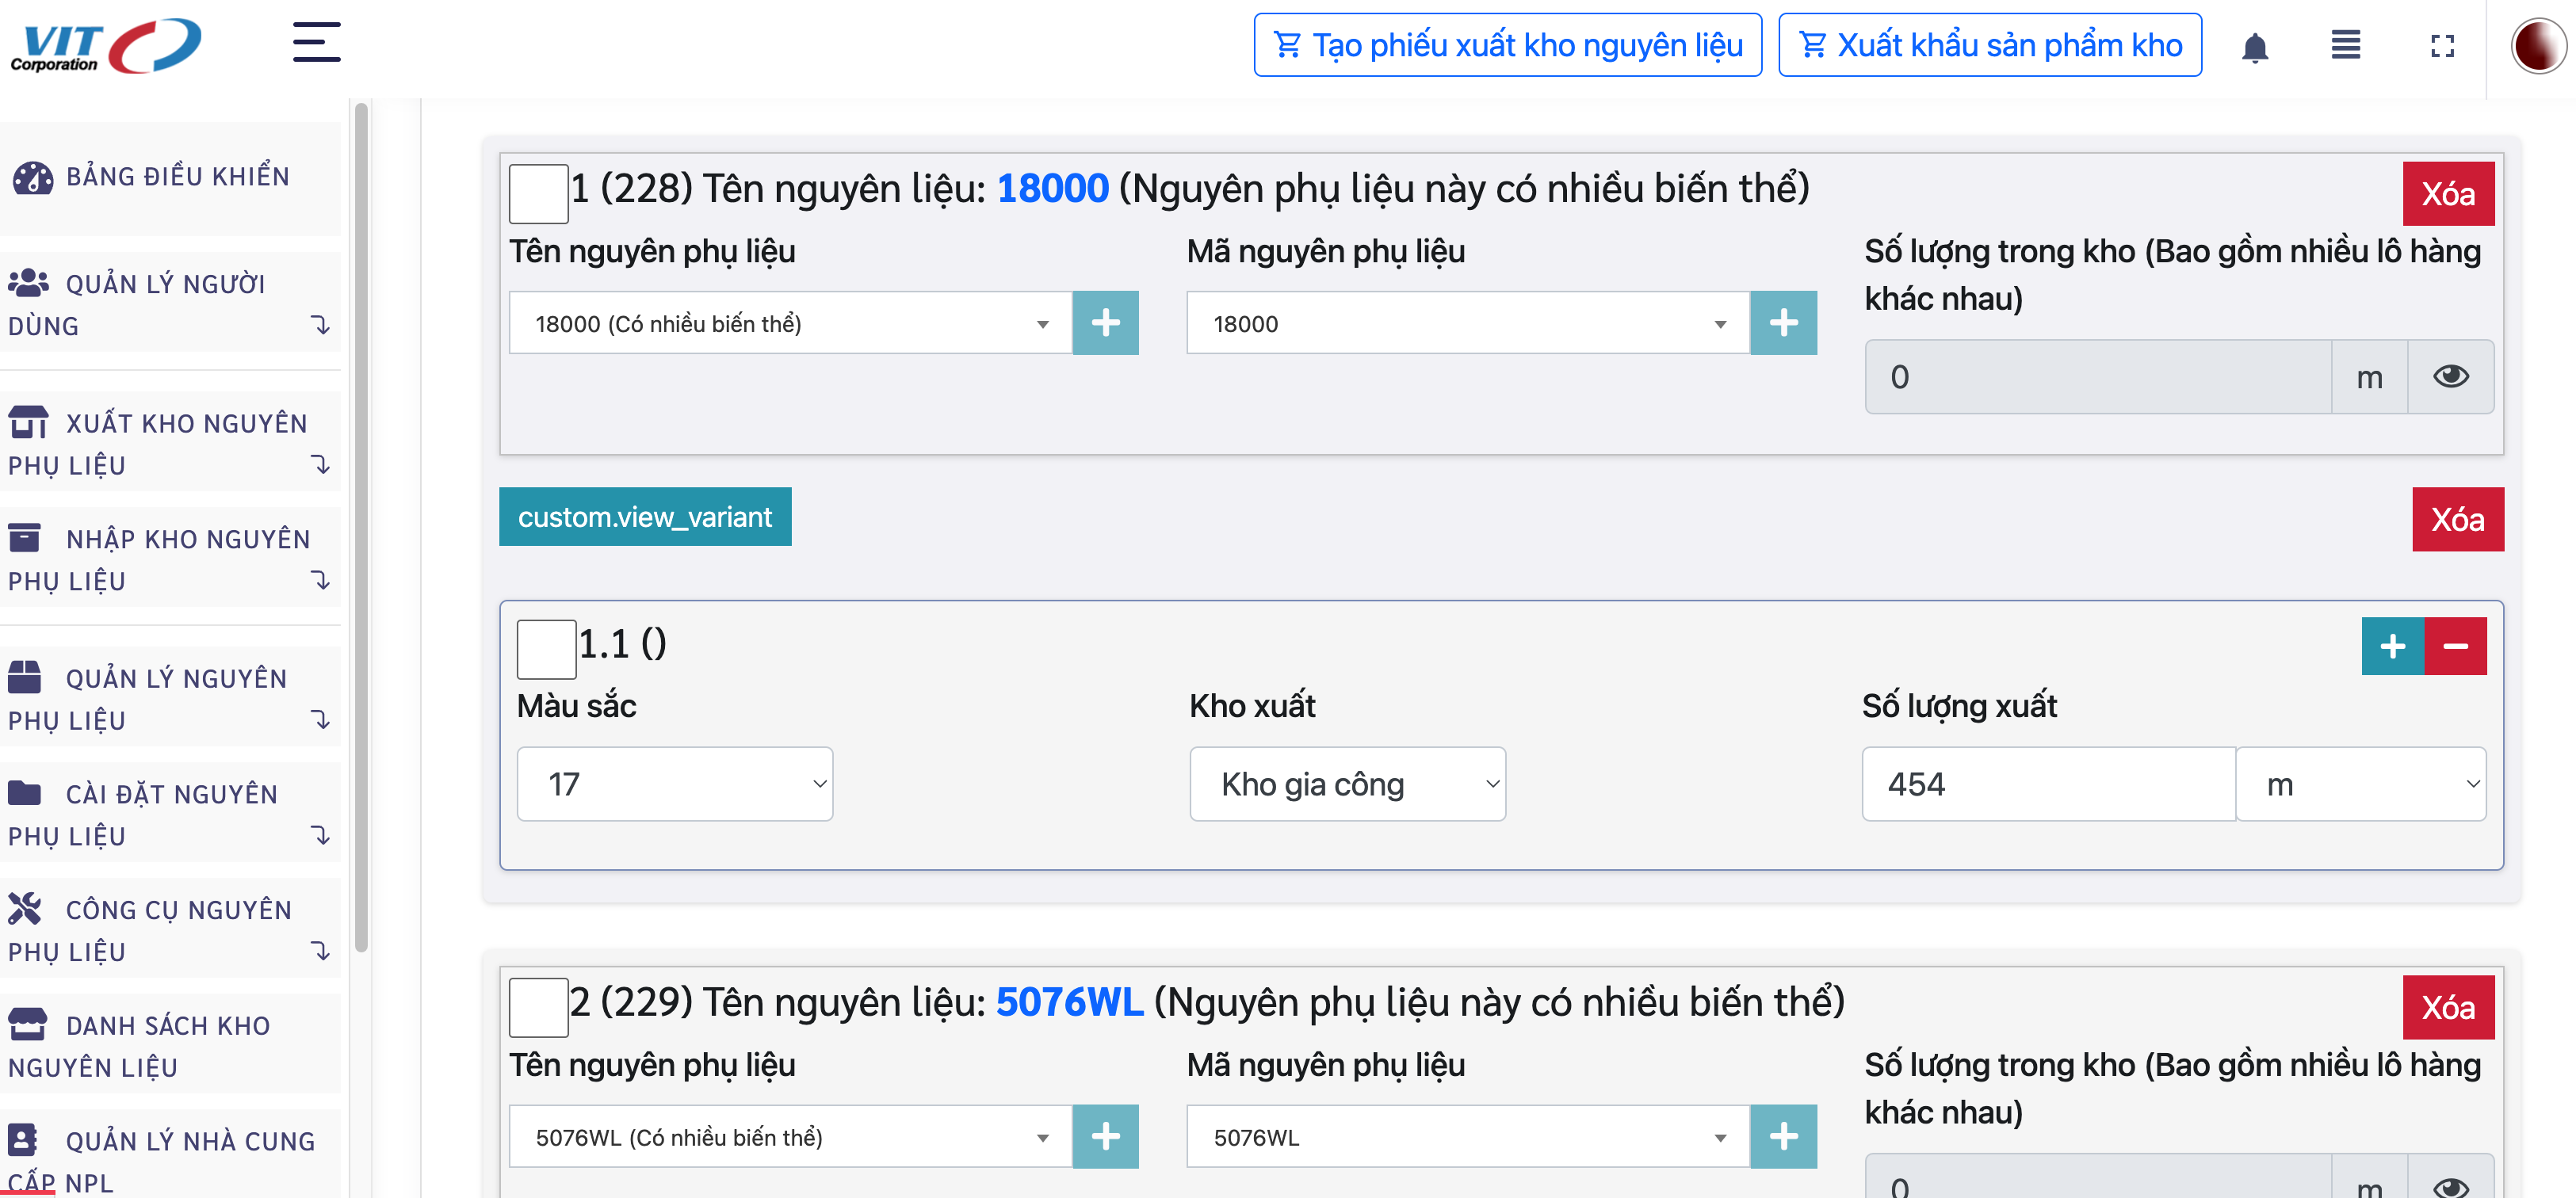The image size is (2576, 1198).
Task: Click plus next to 18000 material code
Action: click(1783, 323)
